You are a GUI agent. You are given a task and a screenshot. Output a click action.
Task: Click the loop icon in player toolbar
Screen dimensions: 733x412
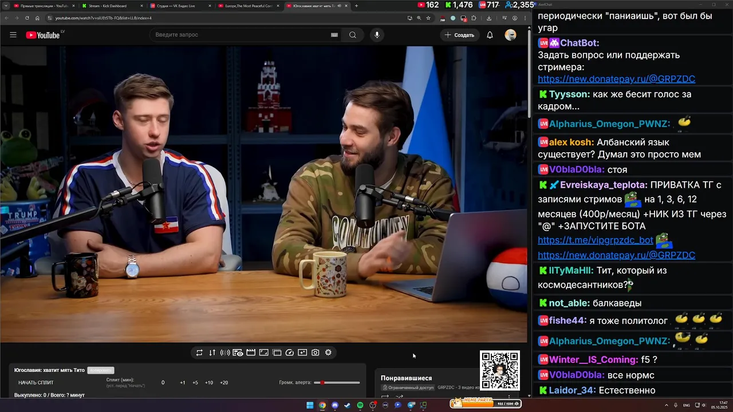click(199, 352)
